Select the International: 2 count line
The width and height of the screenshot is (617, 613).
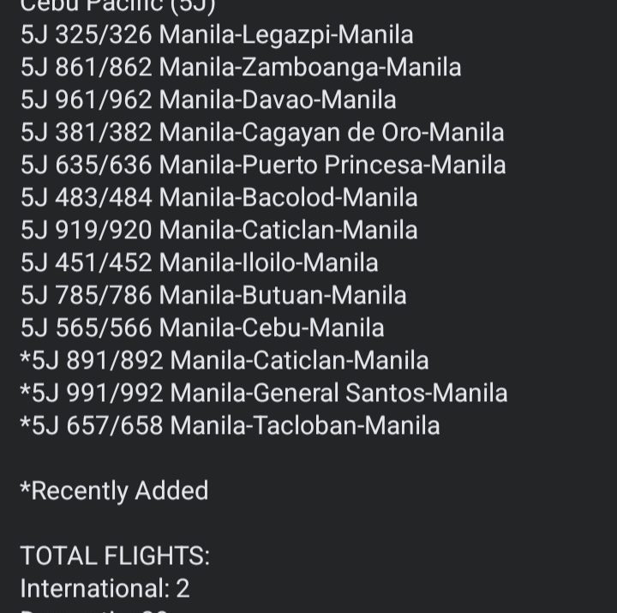105,589
